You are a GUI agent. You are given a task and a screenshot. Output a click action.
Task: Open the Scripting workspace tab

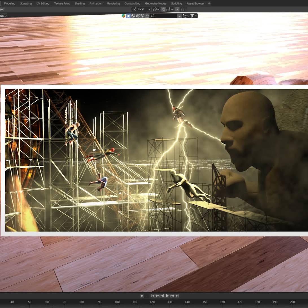tap(176, 3)
